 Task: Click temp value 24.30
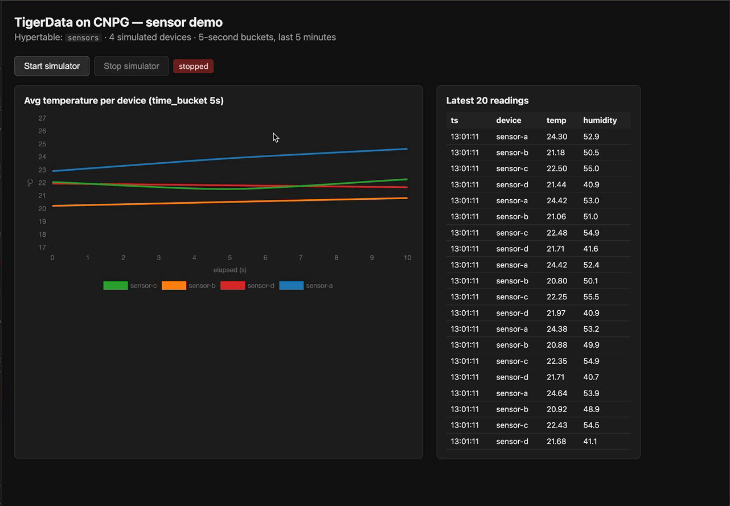(556, 137)
